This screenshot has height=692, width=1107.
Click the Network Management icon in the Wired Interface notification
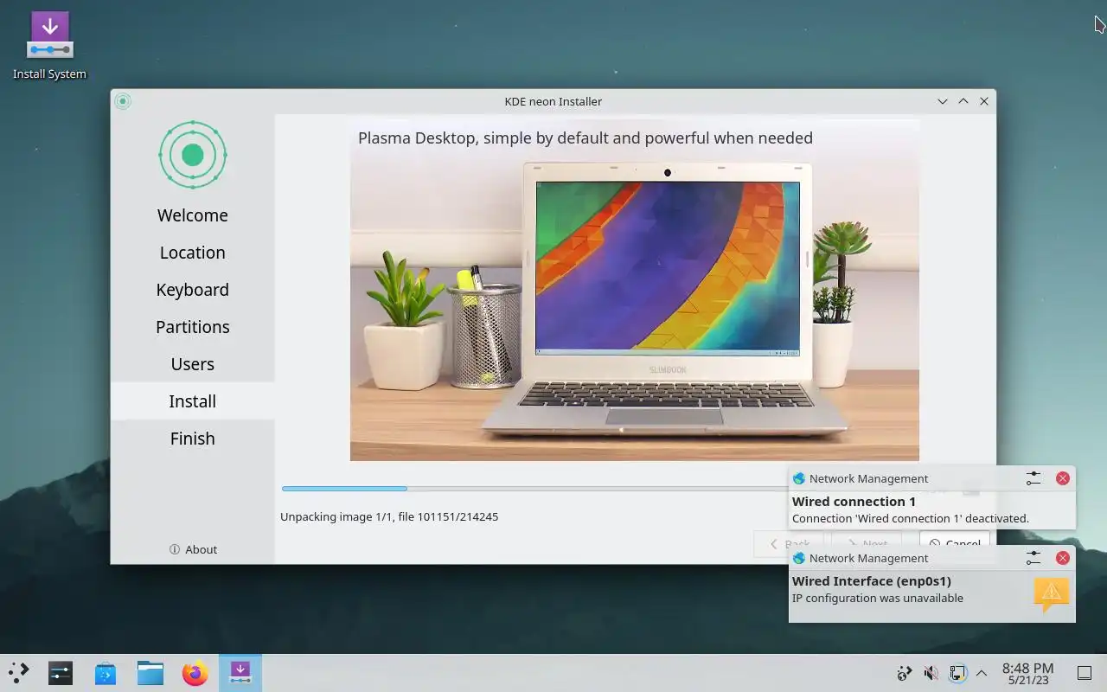tap(799, 558)
